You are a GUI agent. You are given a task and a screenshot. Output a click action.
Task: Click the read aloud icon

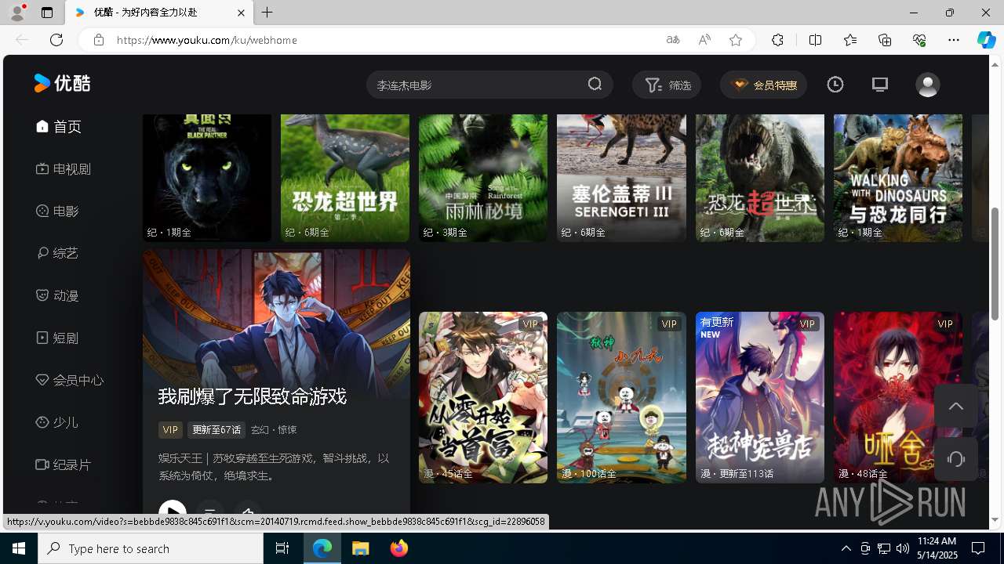[x=704, y=40]
